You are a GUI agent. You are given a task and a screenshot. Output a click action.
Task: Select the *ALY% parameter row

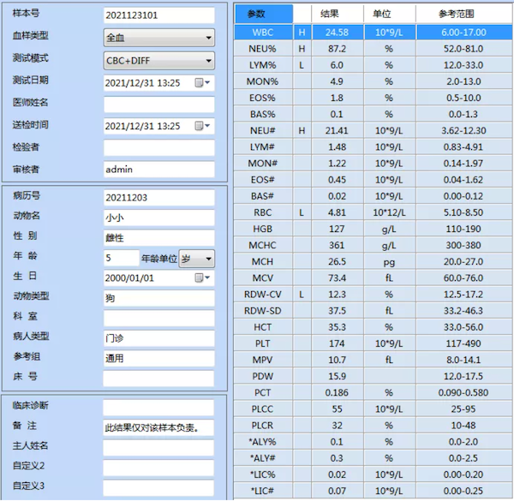(x=373, y=442)
